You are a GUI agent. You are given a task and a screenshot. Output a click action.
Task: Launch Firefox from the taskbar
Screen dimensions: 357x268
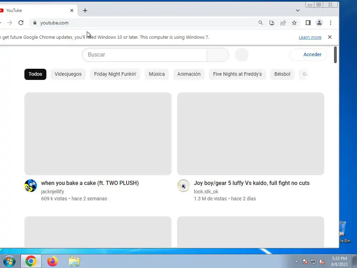pyautogui.click(x=53, y=261)
